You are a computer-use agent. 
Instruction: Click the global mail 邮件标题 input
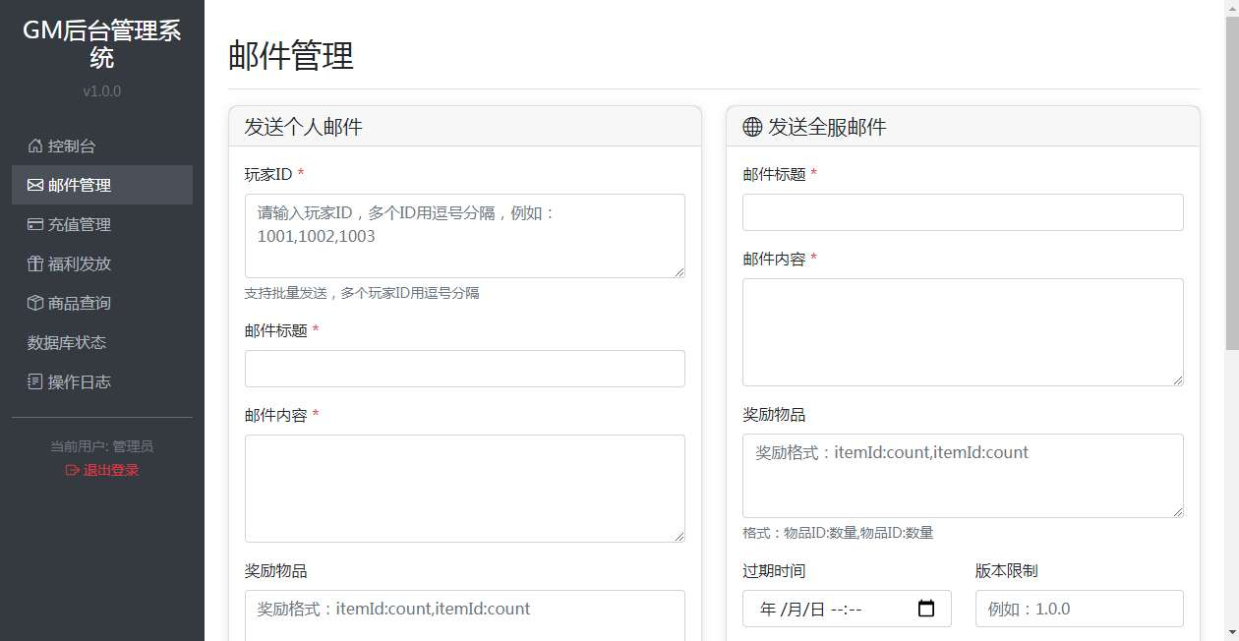tap(963, 212)
